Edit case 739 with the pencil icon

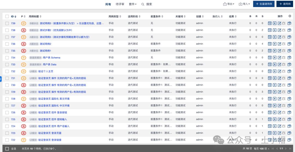[280, 23]
